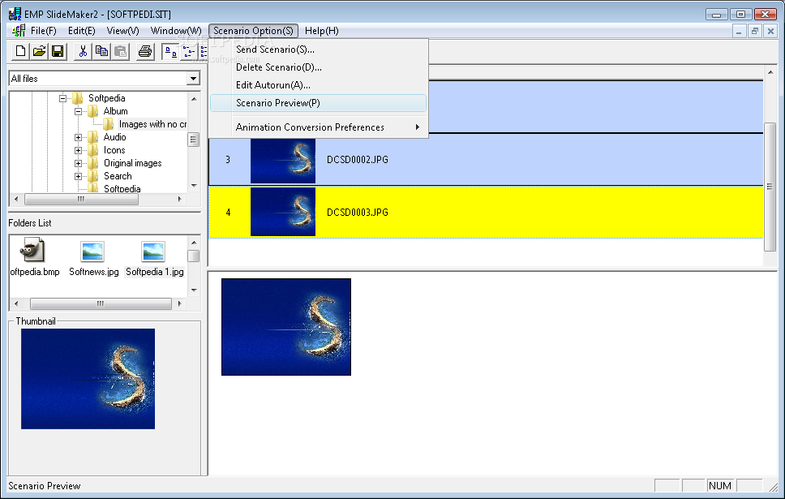This screenshot has height=499, width=785.
Task: Open Animation Conversion Preferences submenu
Action: pos(319,127)
